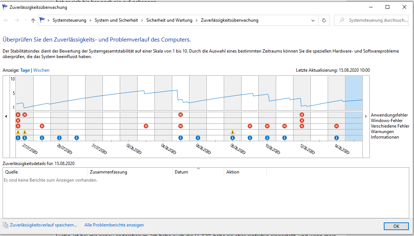Click the Verschiedene Fehler icon on 02.08.2020 column

146,126
